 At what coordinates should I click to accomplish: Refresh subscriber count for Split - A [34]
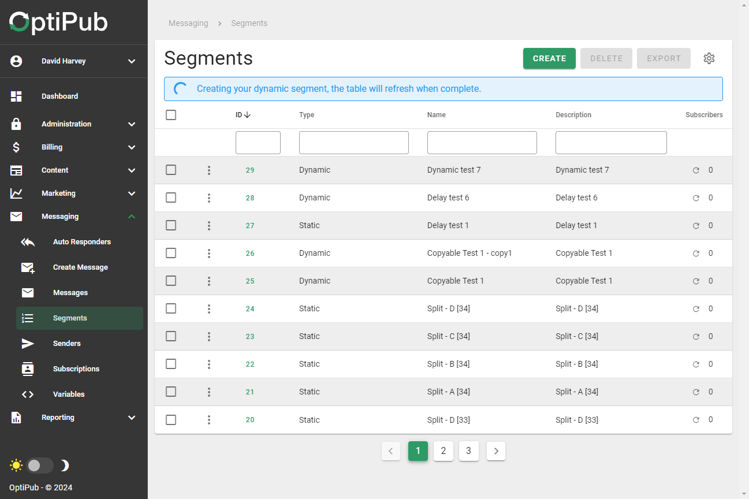click(696, 392)
